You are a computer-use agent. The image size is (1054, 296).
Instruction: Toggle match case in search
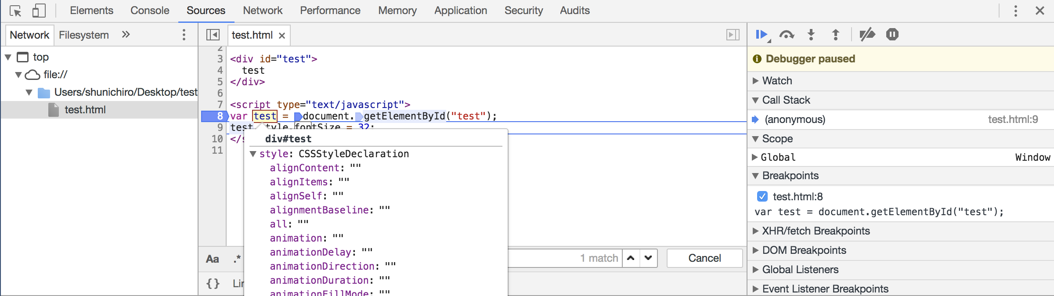[213, 259]
